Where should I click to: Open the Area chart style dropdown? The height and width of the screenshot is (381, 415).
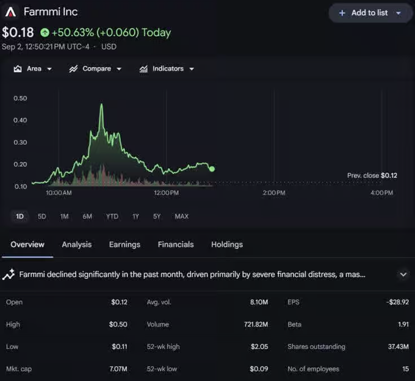pyautogui.click(x=49, y=69)
